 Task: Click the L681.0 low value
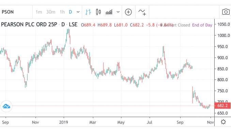pyautogui.click(x=121, y=25)
